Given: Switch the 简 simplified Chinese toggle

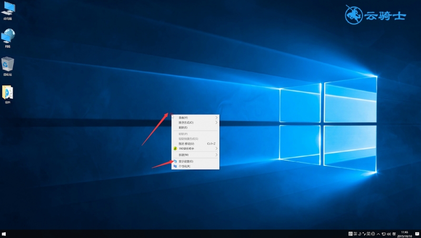Looking at the screenshot, I should tap(369, 234).
